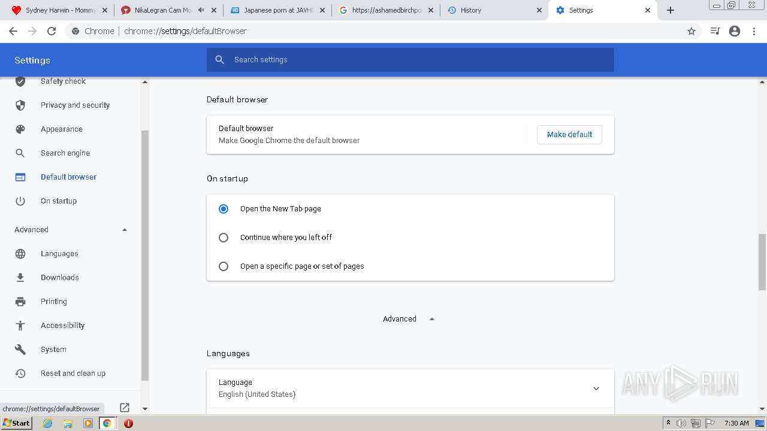This screenshot has height=431, width=767.
Task: Select Open a specific page or set of pages
Action: coord(224,266)
